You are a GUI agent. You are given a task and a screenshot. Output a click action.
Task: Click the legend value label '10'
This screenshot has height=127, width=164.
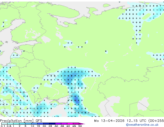[x=32, y=126]
